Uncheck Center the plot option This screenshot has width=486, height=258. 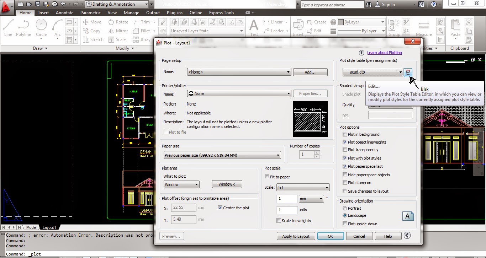[x=220, y=208]
